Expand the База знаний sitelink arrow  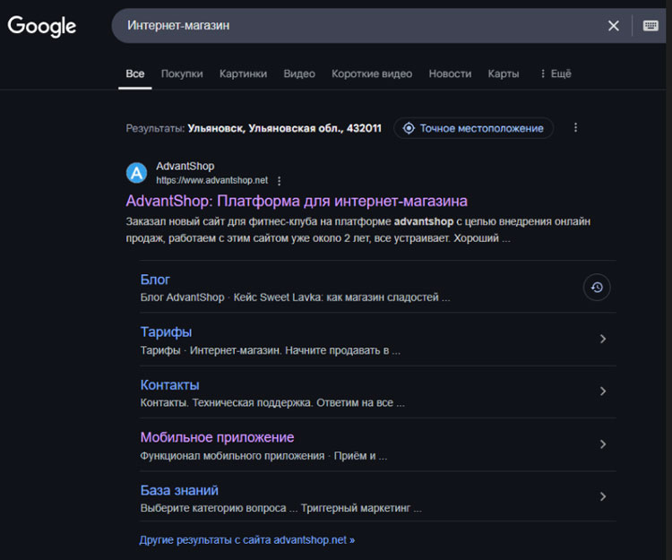(603, 496)
